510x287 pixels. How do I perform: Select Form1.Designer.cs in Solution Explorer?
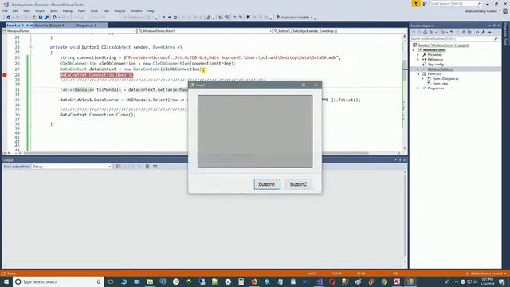click(445, 78)
